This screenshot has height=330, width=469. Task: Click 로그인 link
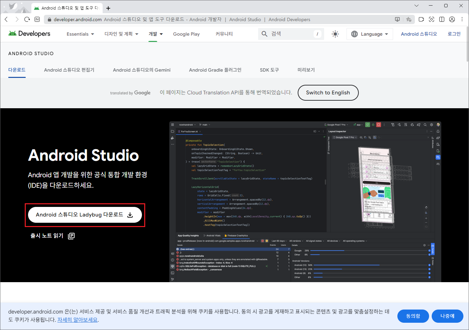point(454,34)
